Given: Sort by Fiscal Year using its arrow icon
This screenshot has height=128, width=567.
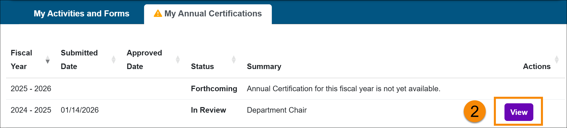Looking at the screenshot, I should [48, 60].
